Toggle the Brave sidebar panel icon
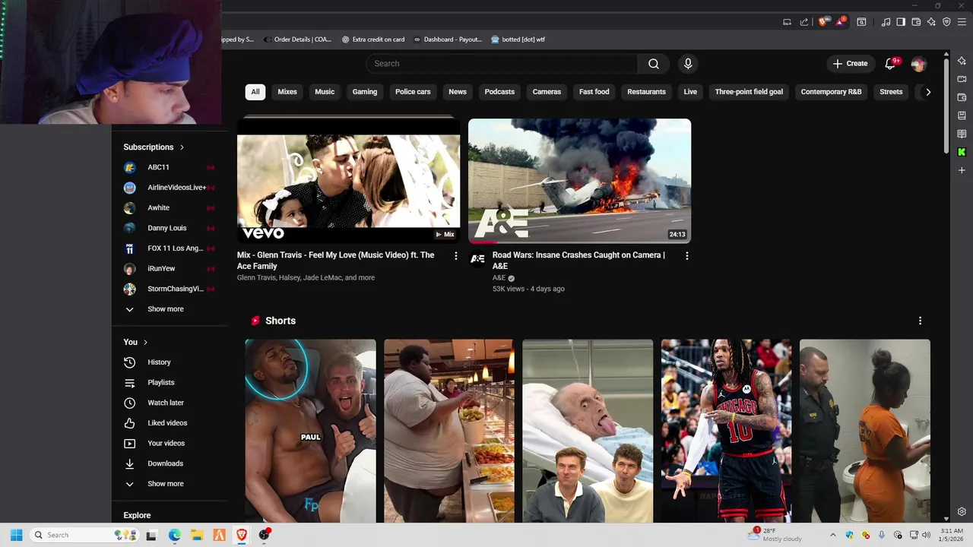This screenshot has height=547, width=973. click(901, 22)
